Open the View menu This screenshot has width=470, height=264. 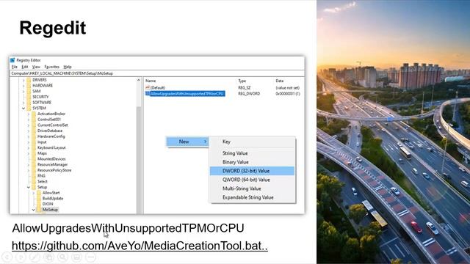click(x=36, y=67)
